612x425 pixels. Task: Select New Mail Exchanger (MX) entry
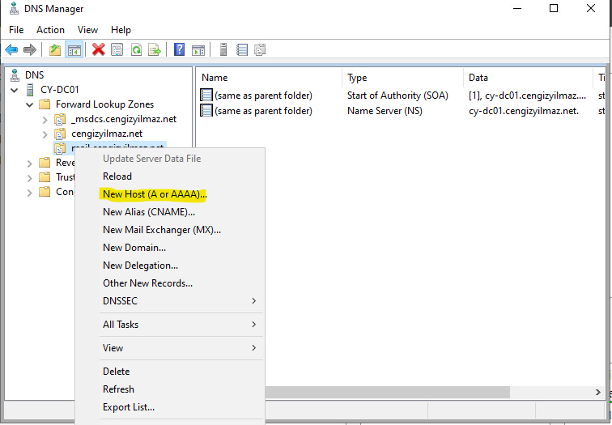pos(161,230)
